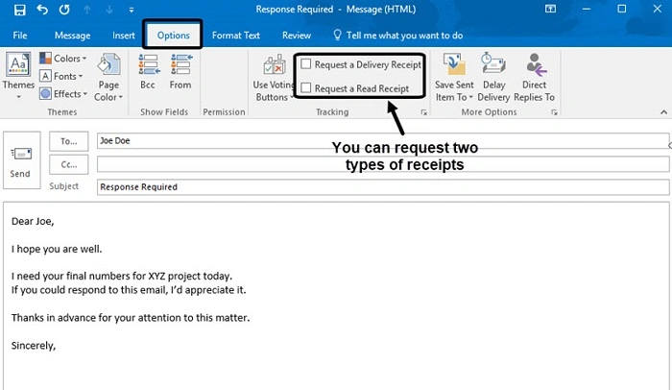Image resolution: width=672 pixels, height=390 pixels.
Task: Open the Format Text tab
Action: 236,36
